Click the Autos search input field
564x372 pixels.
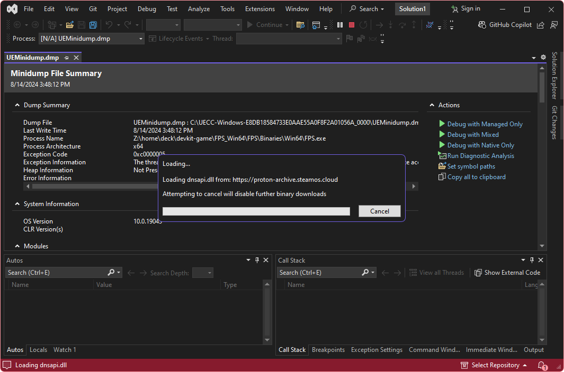tap(56, 273)
